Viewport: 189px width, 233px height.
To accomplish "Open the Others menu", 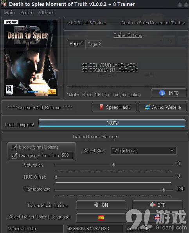I will tap(47, 13).
